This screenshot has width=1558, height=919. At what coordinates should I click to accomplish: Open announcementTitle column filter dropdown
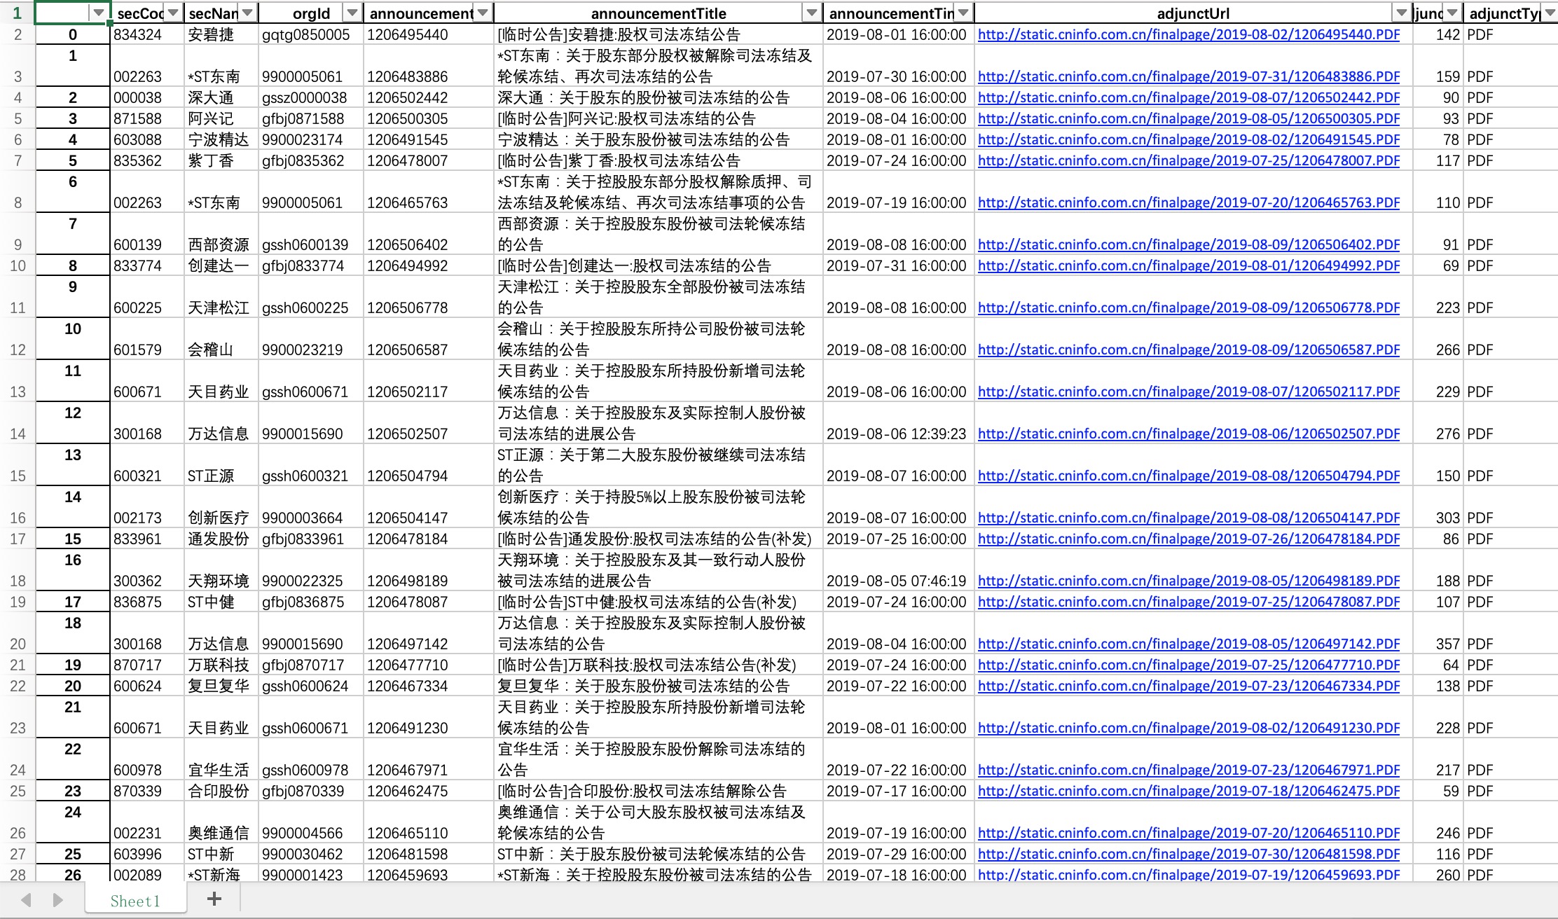tap(811, 13)
